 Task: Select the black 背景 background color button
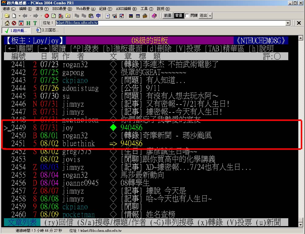tap(179, 16)
